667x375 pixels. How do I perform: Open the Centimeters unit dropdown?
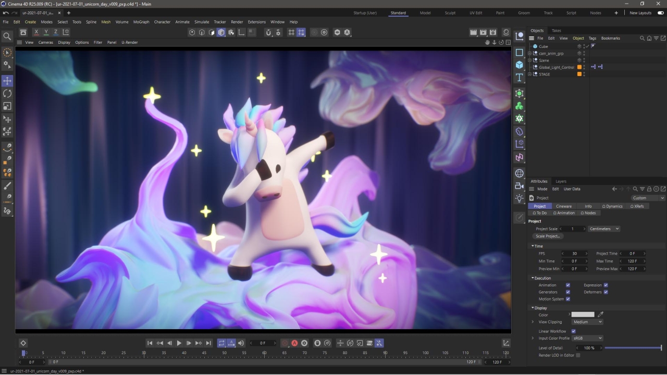coord(604,229)
